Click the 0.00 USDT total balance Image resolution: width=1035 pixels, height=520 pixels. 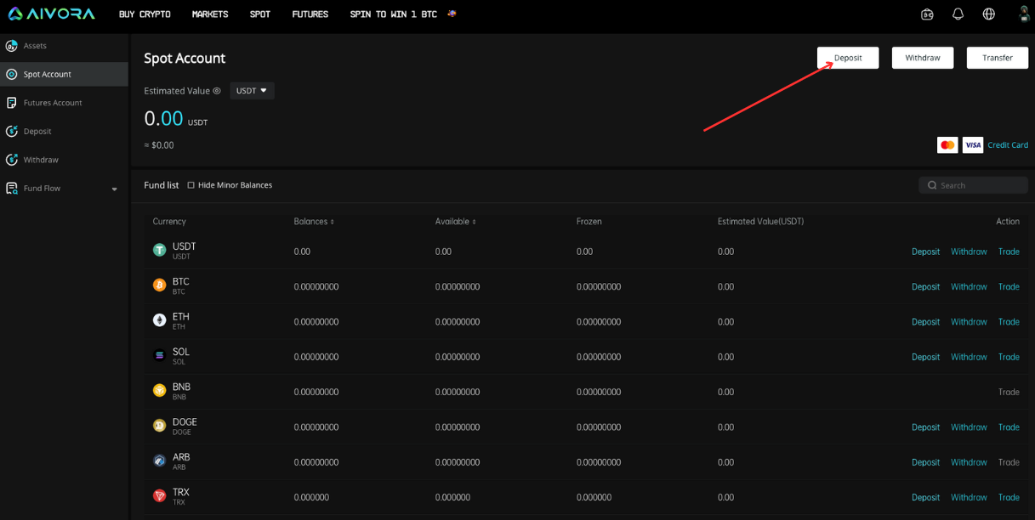tap(176, 119)
